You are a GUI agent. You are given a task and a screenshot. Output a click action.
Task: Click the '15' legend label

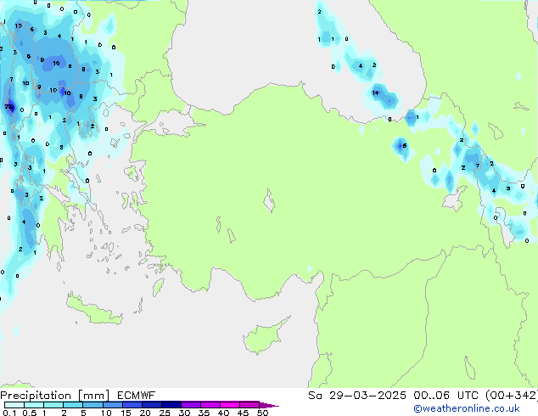[x=126, y=413]
